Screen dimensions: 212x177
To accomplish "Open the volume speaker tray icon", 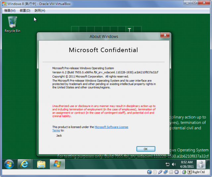I will click(174, 164).
